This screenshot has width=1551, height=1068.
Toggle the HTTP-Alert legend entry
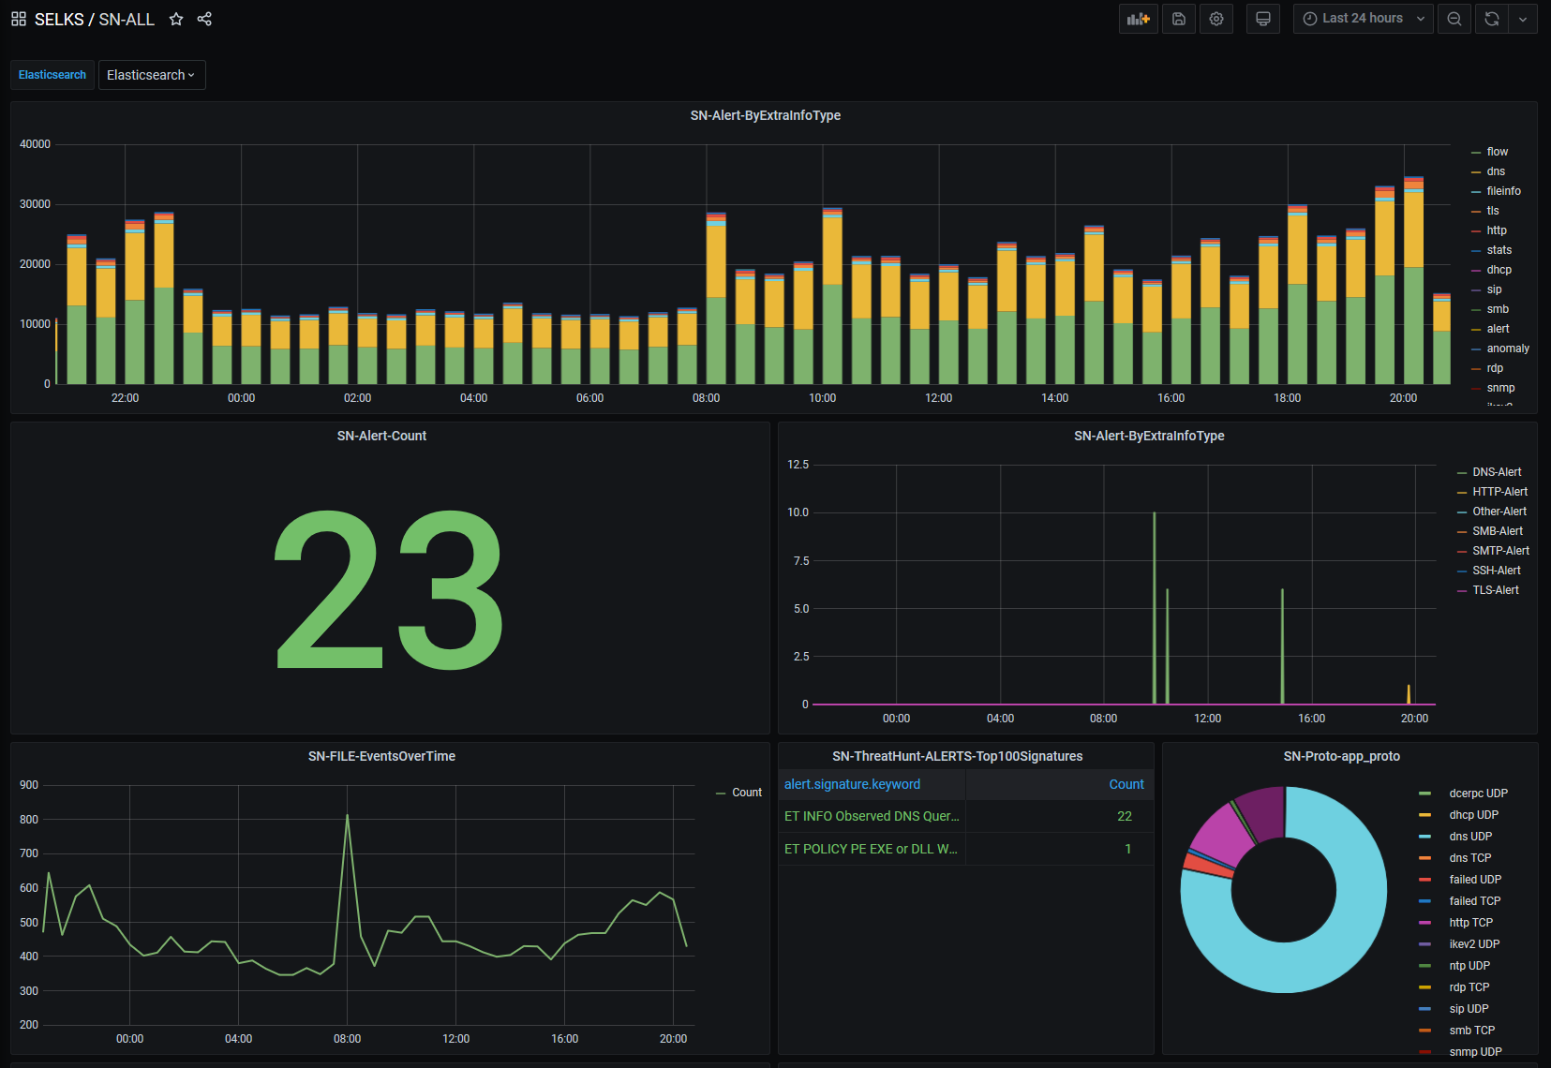click(1499, 492)
